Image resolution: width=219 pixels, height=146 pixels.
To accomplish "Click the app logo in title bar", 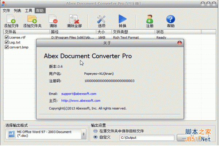I will (x=4, y=4).
